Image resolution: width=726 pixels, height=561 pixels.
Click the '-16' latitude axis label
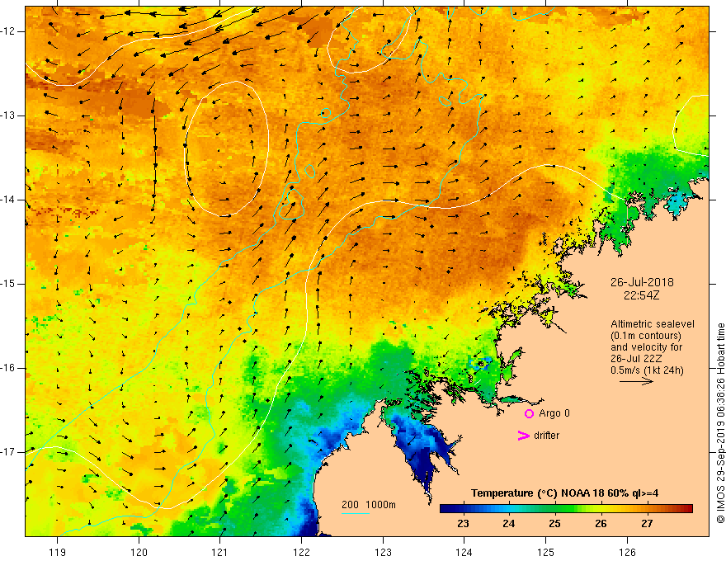(8, 368)
